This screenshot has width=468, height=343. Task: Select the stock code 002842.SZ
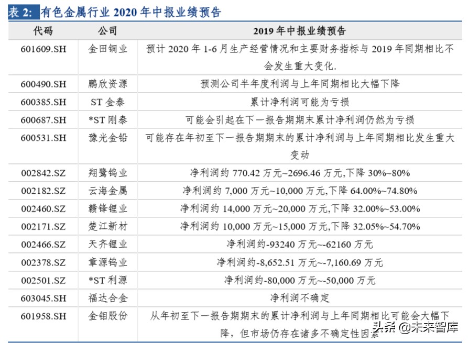pos(44,173)
